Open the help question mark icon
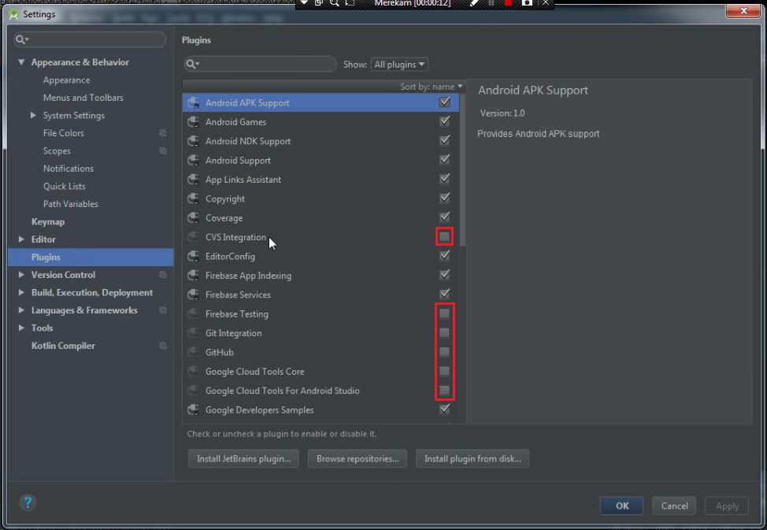Image resolution: width=767 pixels, height=530 pixels. click(28, 502)
